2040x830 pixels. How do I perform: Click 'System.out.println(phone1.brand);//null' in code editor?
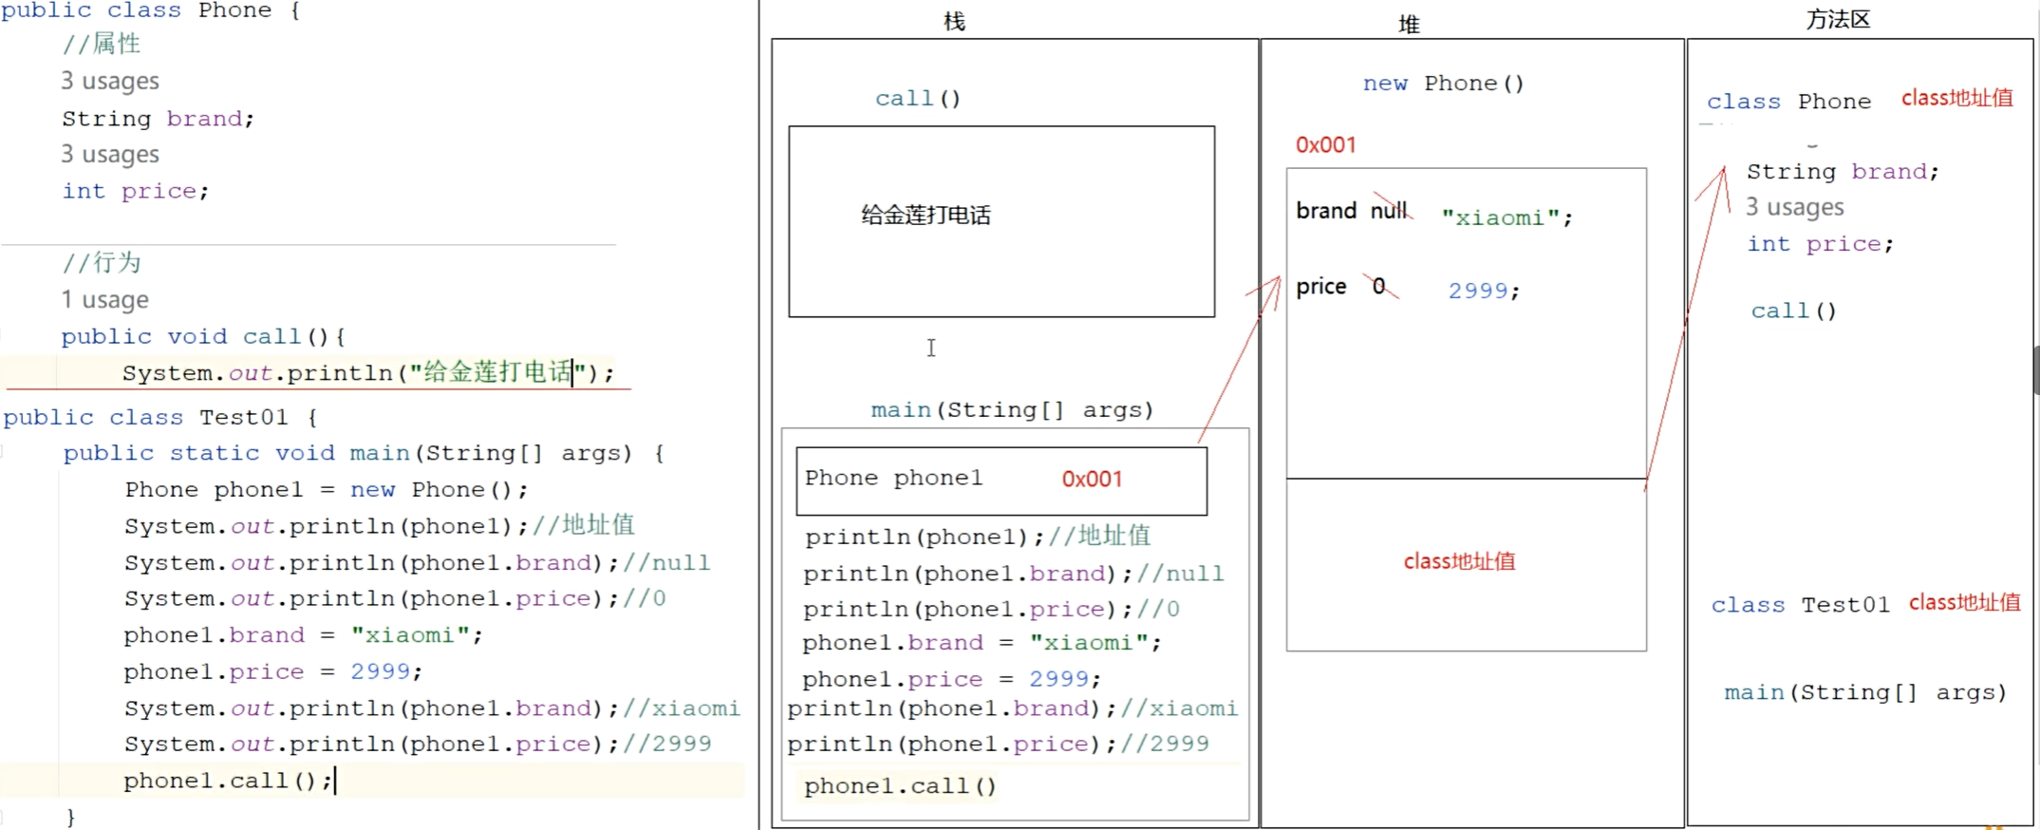418,563
